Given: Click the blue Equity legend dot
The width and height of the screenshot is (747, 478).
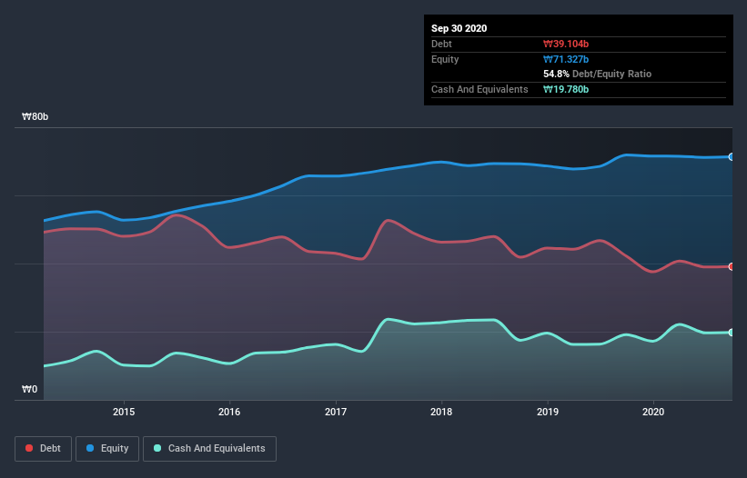Looking at the screenshot, I should pos(90,448).
